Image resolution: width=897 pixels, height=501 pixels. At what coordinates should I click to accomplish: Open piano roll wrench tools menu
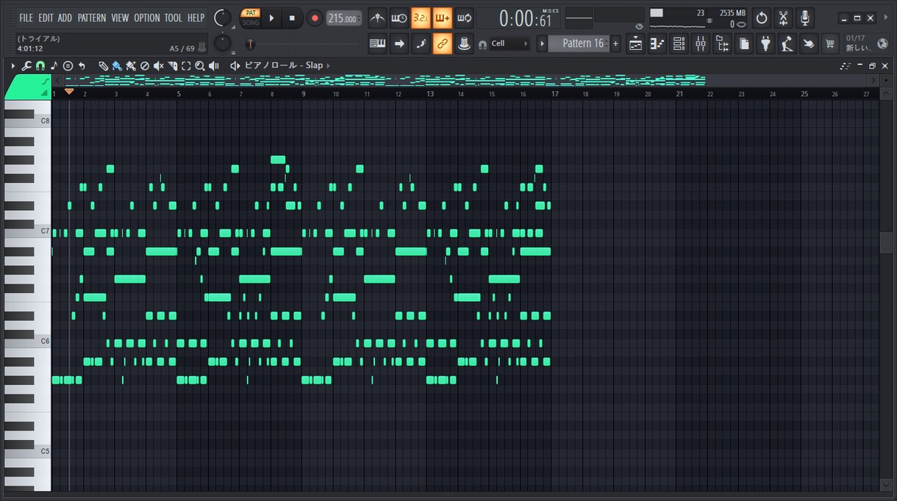(x=26, y=65)
